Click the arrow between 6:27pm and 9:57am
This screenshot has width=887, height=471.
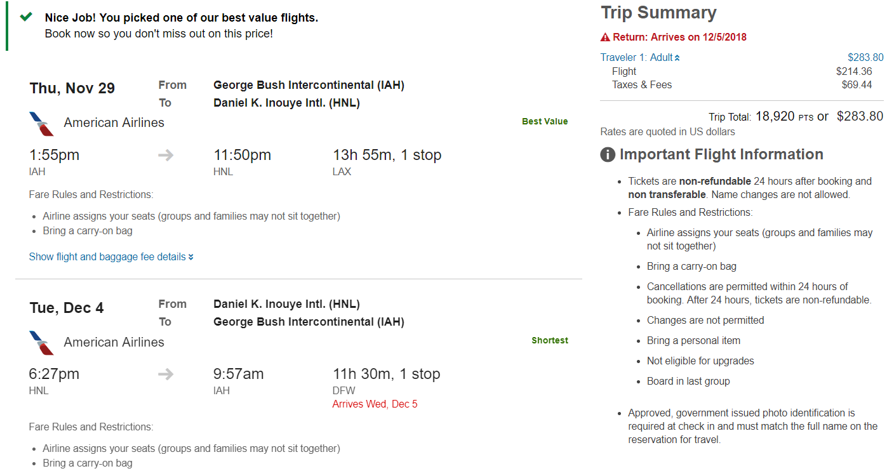point(166,375)
